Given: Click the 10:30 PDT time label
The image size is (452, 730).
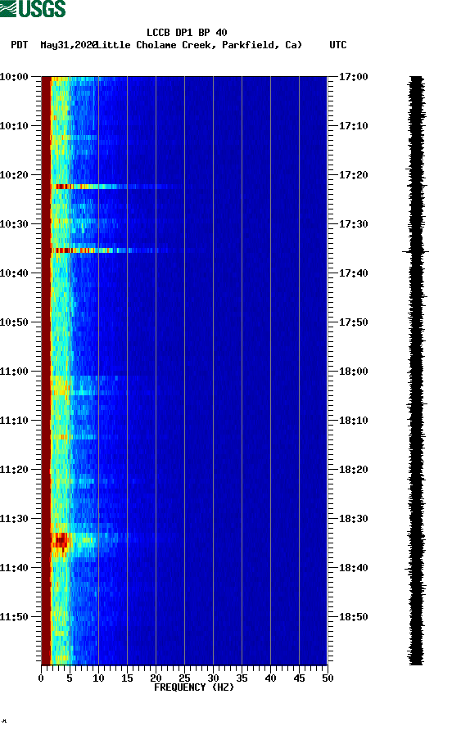Looking at the screenshot, I should pos(14,224).
